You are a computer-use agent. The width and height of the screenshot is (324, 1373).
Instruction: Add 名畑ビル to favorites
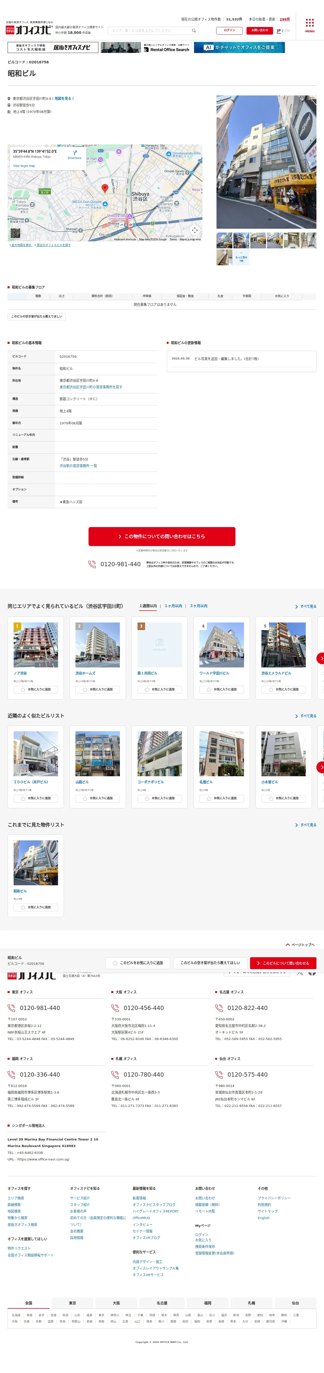pyautogui.click(x=222, y=798)
